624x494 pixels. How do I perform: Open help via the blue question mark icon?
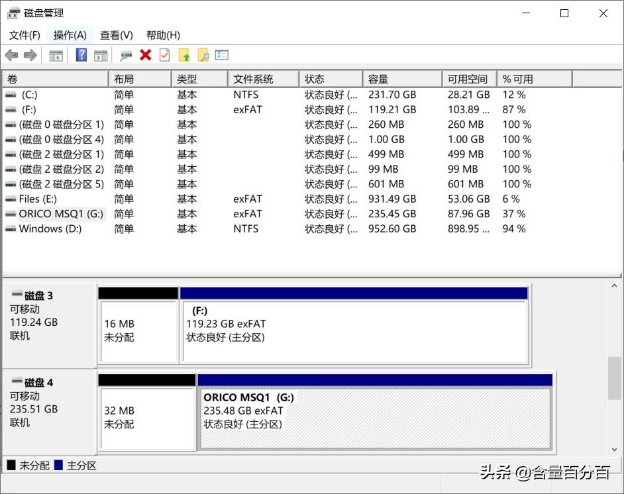pos(81,55)
